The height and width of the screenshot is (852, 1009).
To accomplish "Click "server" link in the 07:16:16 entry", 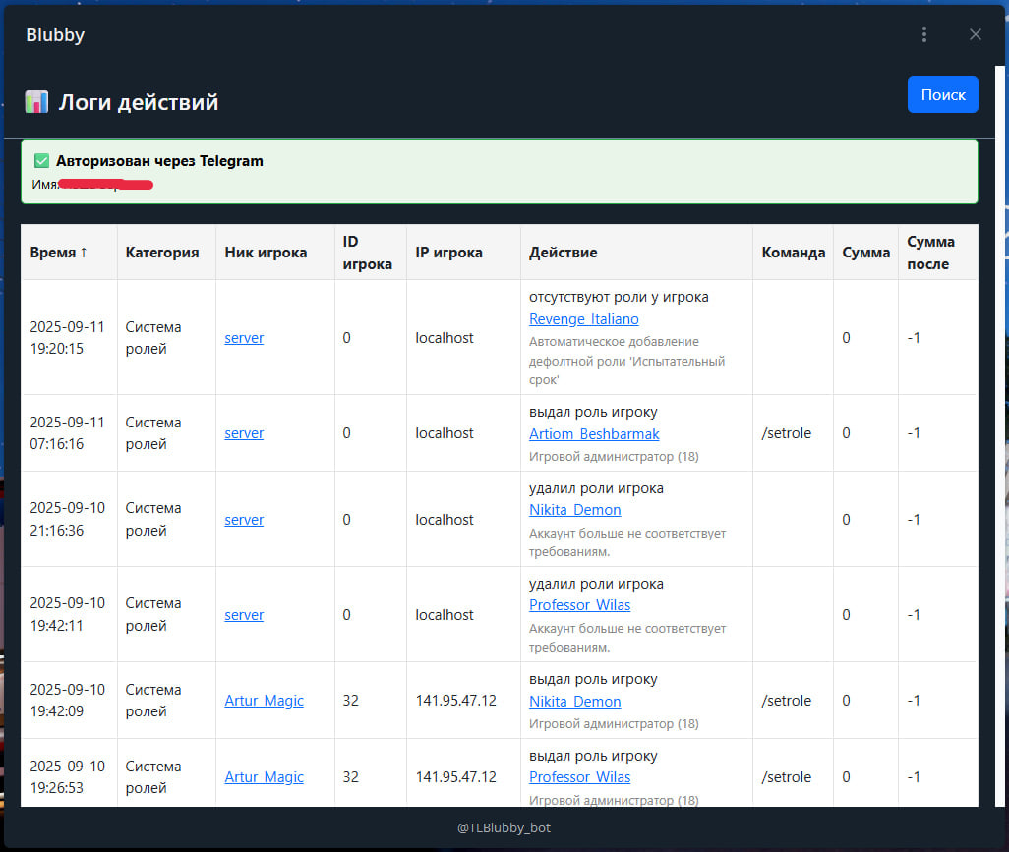I will (244, 432).
